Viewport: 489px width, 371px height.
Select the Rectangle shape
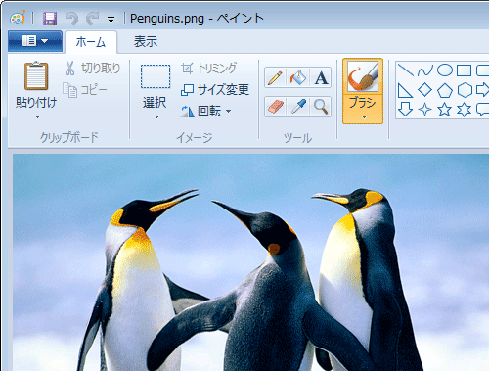(464, 70)
